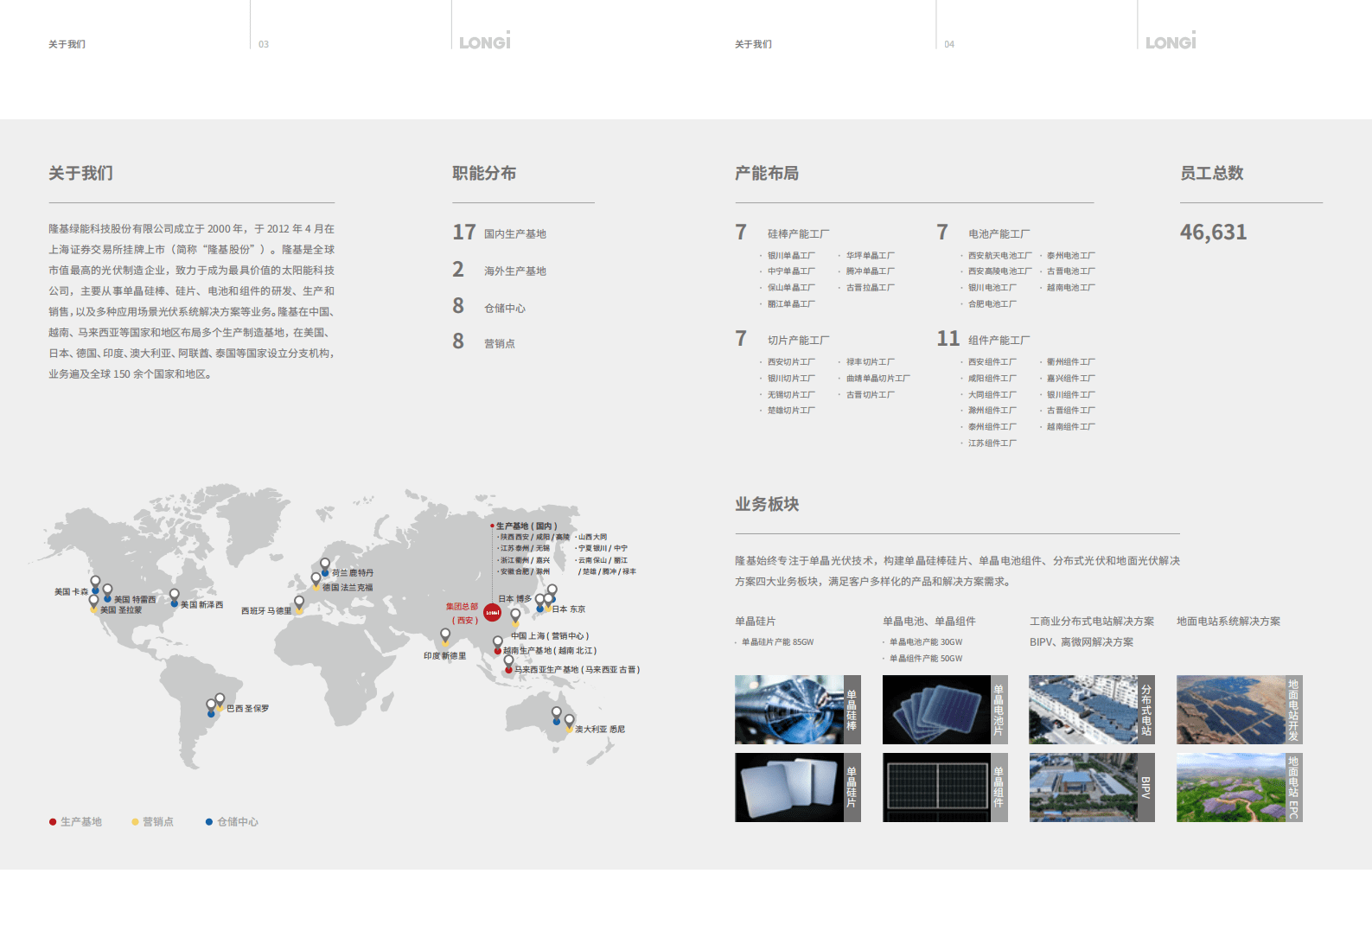
Task: Click the 业务板块 section heading
Action: (x=767, y=504)
